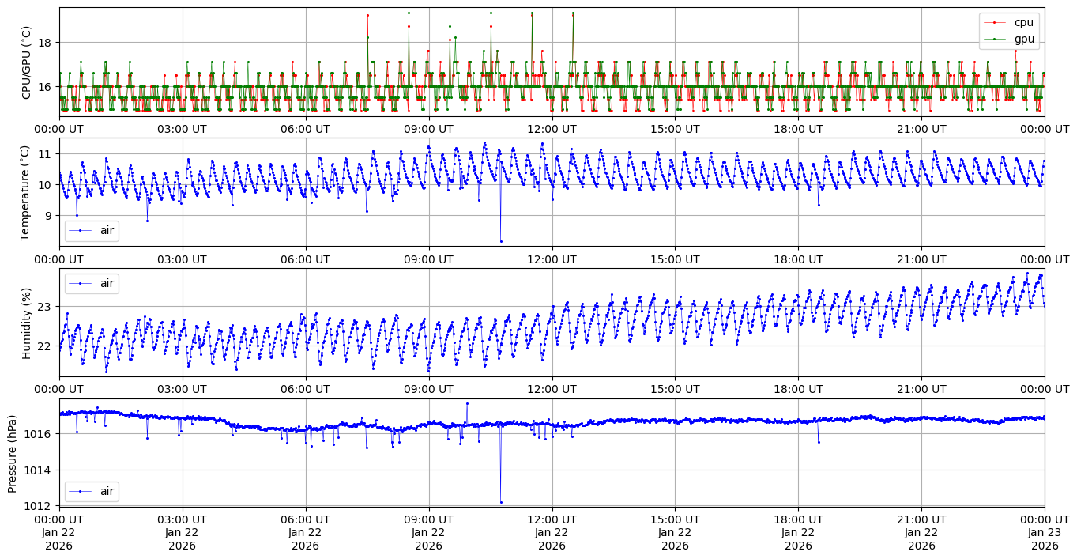Image resolution: width=1077 pixels, height=559 pixels.
Task: Click the Temperature (°C) y-axis label
Action: 24,192
